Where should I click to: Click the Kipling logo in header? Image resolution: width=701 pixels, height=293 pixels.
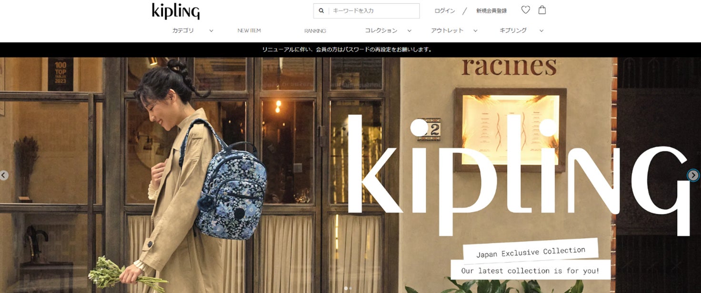pos(176,11)
